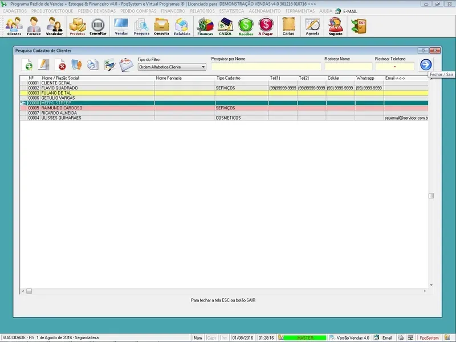Click the horizontal scrollbar right arrow in the grid
Image resolution: width=456 pixels, height=342 pixels.
pos(424,291)
